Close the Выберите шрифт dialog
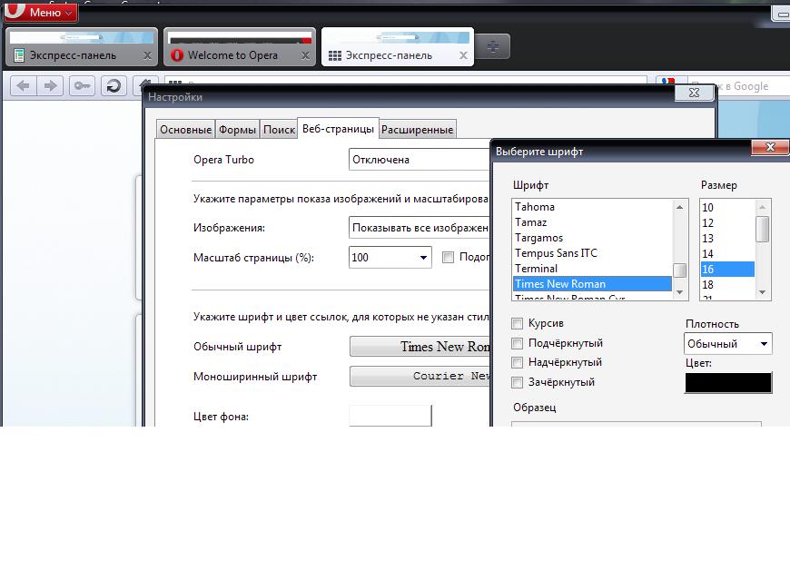This screenshot has height=570, width=790. pos(770,147)
